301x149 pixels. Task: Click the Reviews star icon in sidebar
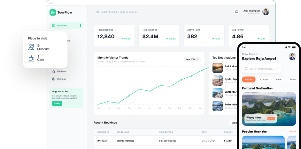54,71
